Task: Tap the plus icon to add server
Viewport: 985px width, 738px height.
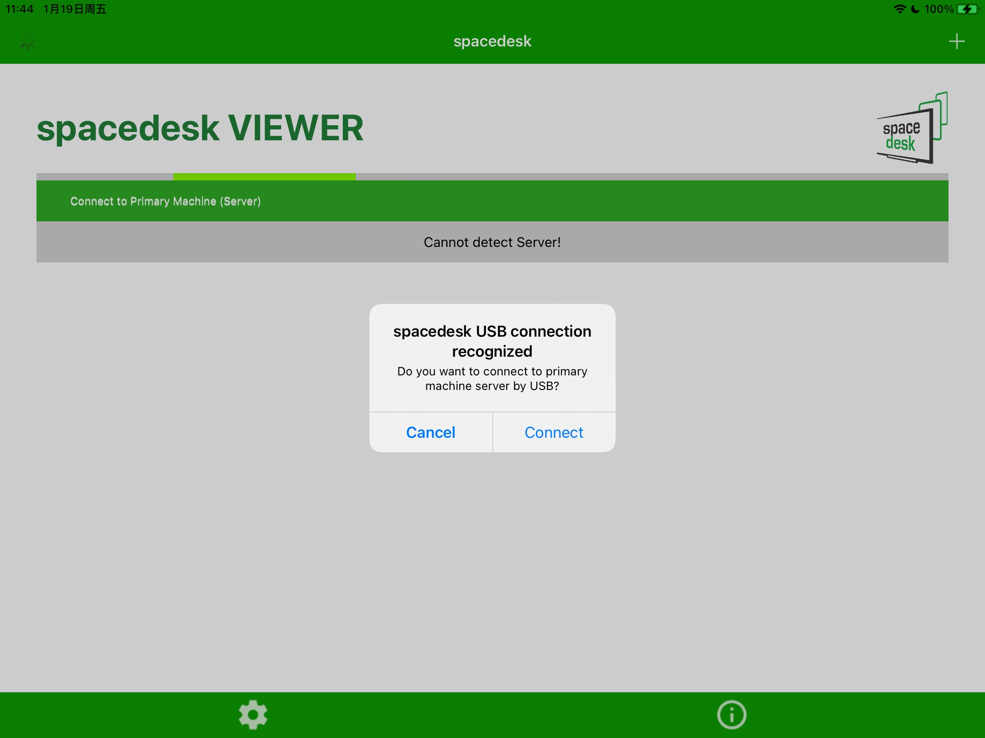Action: (956, 41)
